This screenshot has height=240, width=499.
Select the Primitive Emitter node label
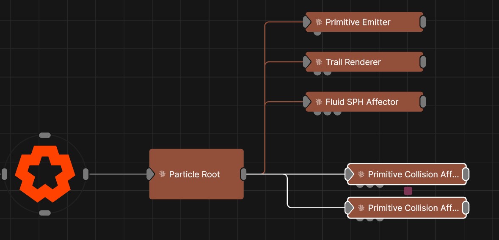pos(358,22)
